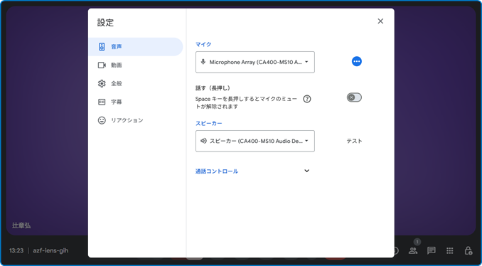
Task: Click the 13:23 meeting time
Action: (16, 250)
